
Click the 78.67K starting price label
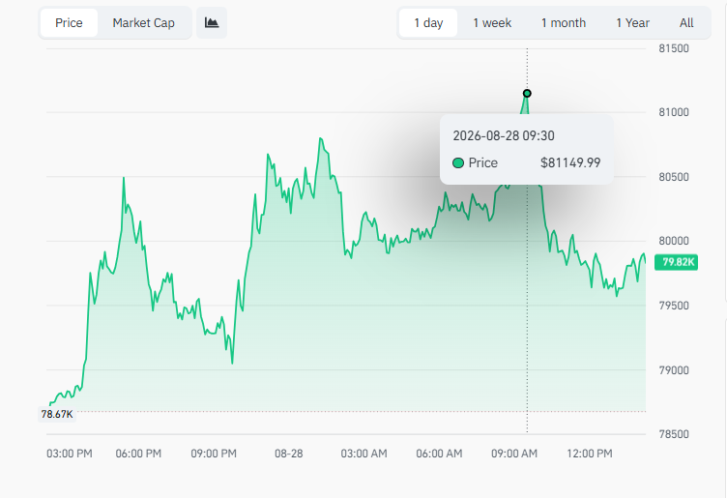coord(57,414)
